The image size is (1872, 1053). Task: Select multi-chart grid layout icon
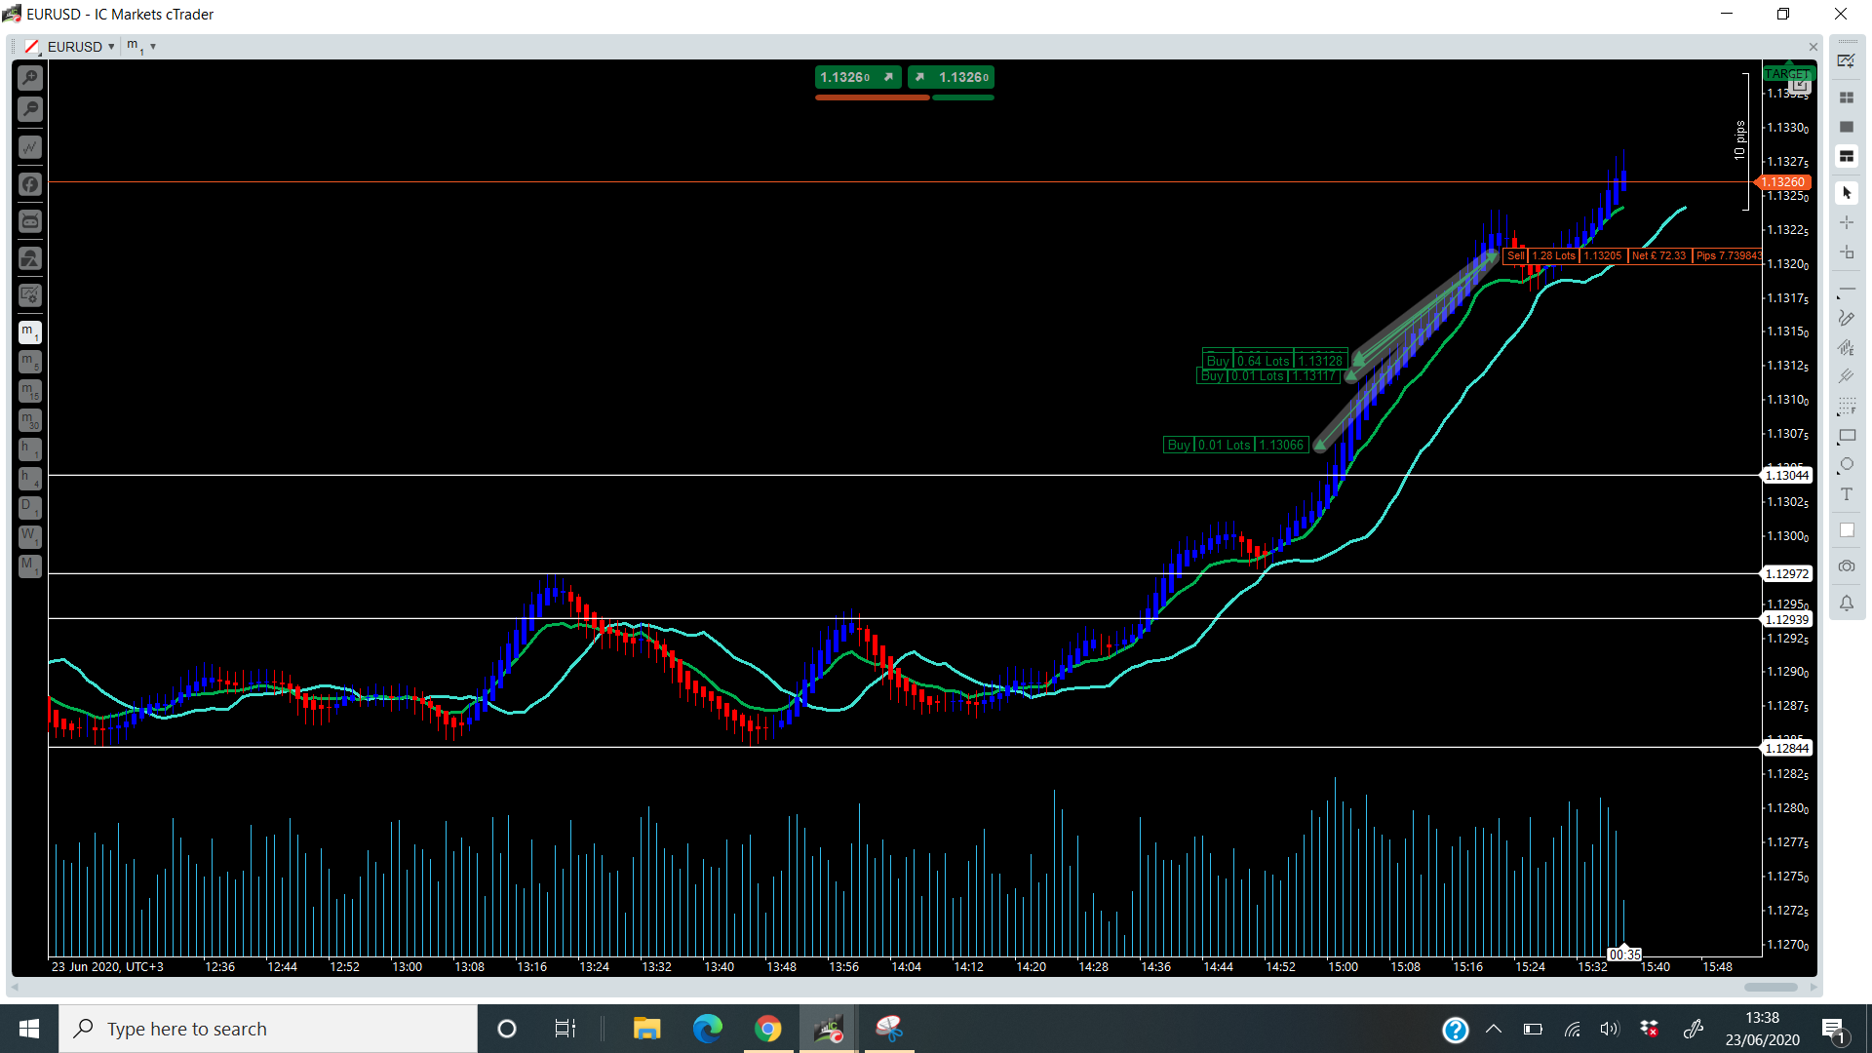1847,97
